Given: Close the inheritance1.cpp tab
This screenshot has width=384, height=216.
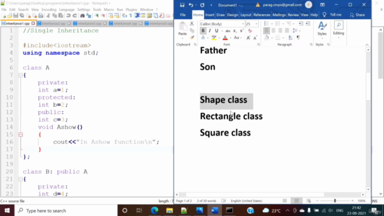Looking at the screenshot, I should (x=33, y=23).
